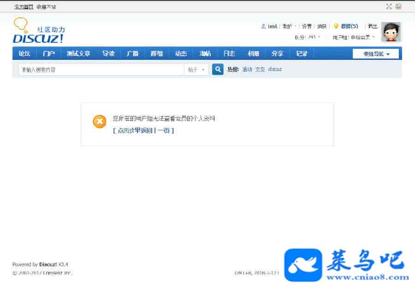Viewport: 415px width, 287px height.
Task: Click the blue search magnifier button
Action: 217,70
